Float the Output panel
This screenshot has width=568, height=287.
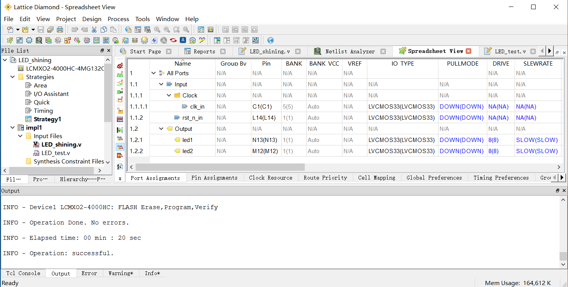(558, 191)
